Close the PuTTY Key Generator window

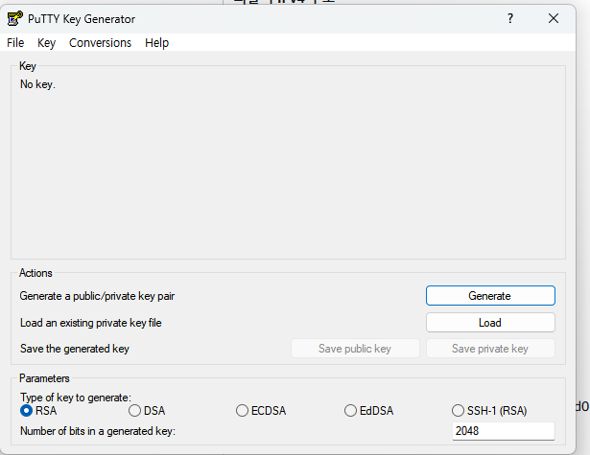(x=554, y=18)
